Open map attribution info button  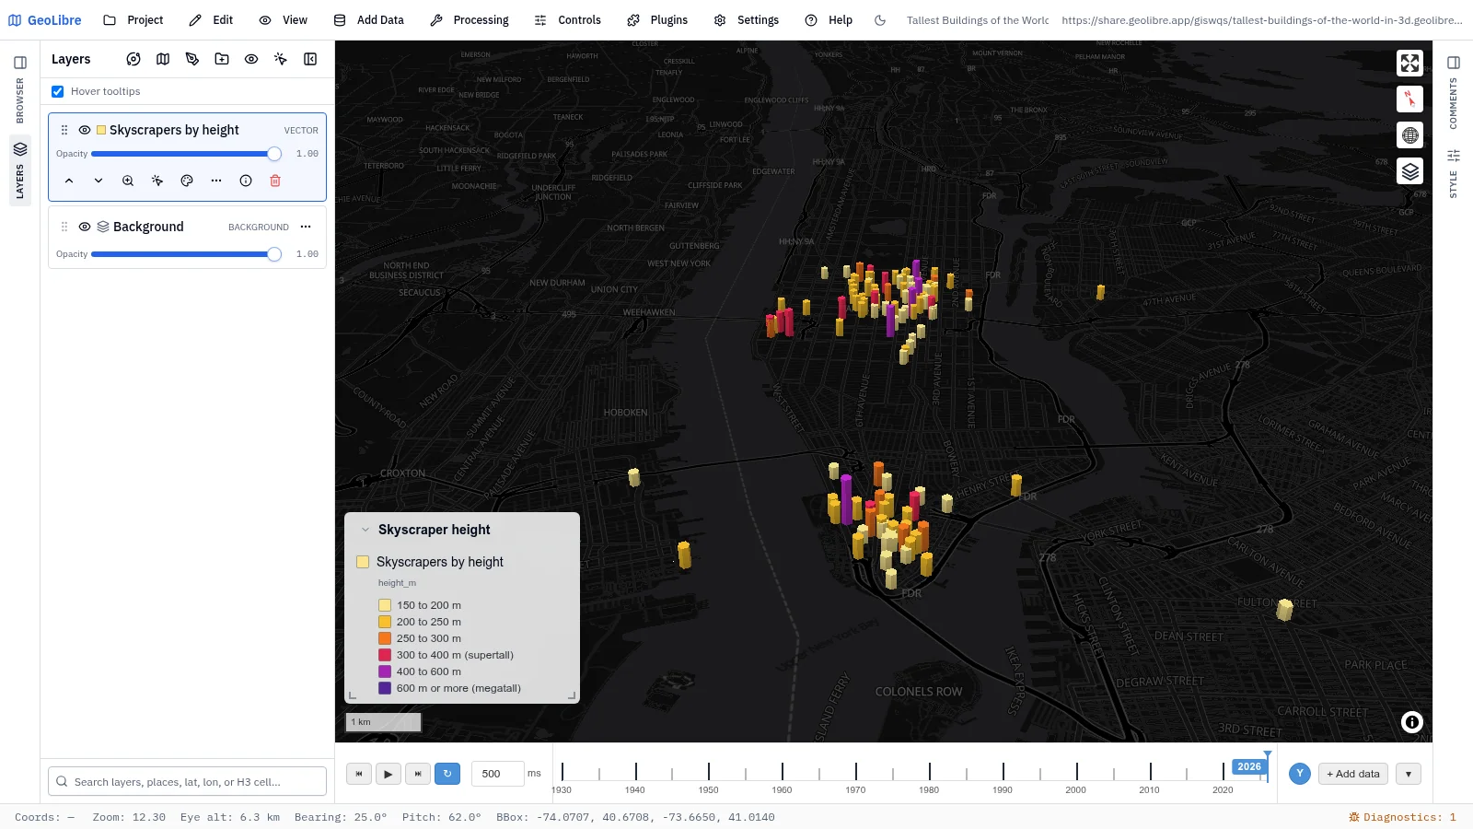click(x=1411, y=722)
